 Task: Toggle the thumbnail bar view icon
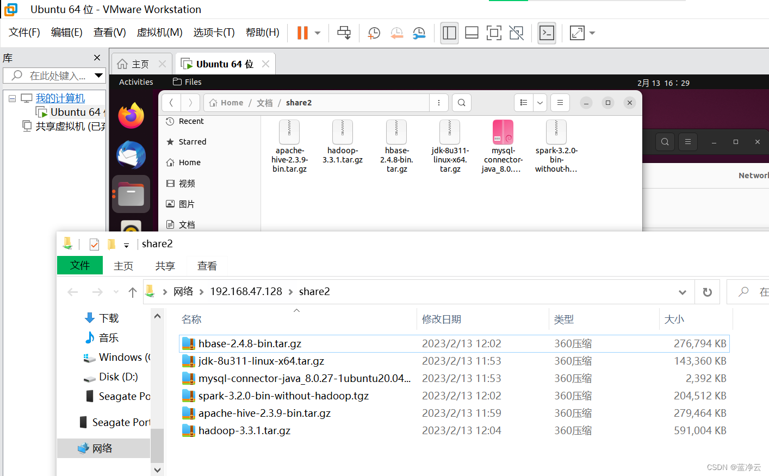click(472, 33)
